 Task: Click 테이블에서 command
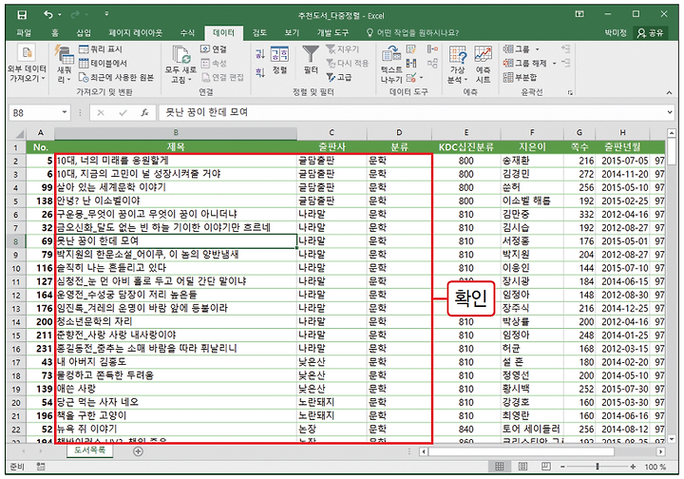[x=103, y=64]
